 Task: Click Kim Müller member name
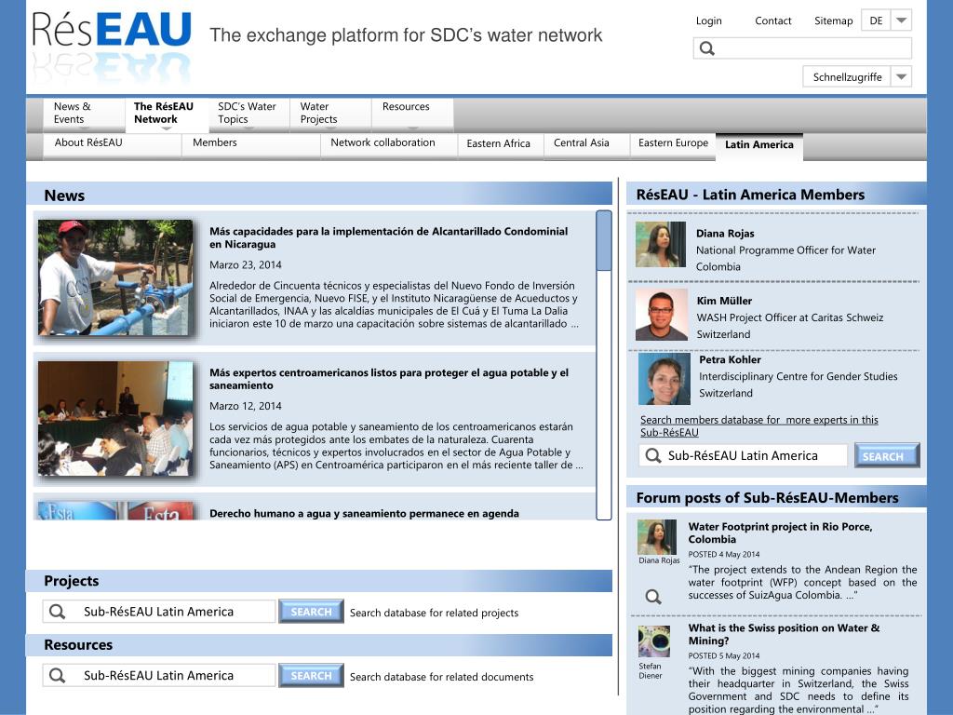pos(724,301)
